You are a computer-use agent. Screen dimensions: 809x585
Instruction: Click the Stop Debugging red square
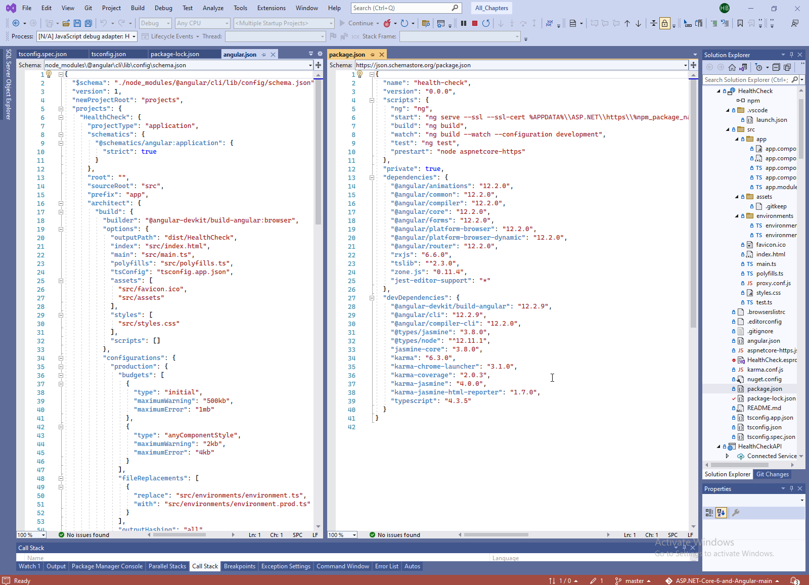pos(474,23)
